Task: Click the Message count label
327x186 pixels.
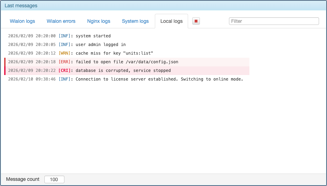Action: point(23,179)
